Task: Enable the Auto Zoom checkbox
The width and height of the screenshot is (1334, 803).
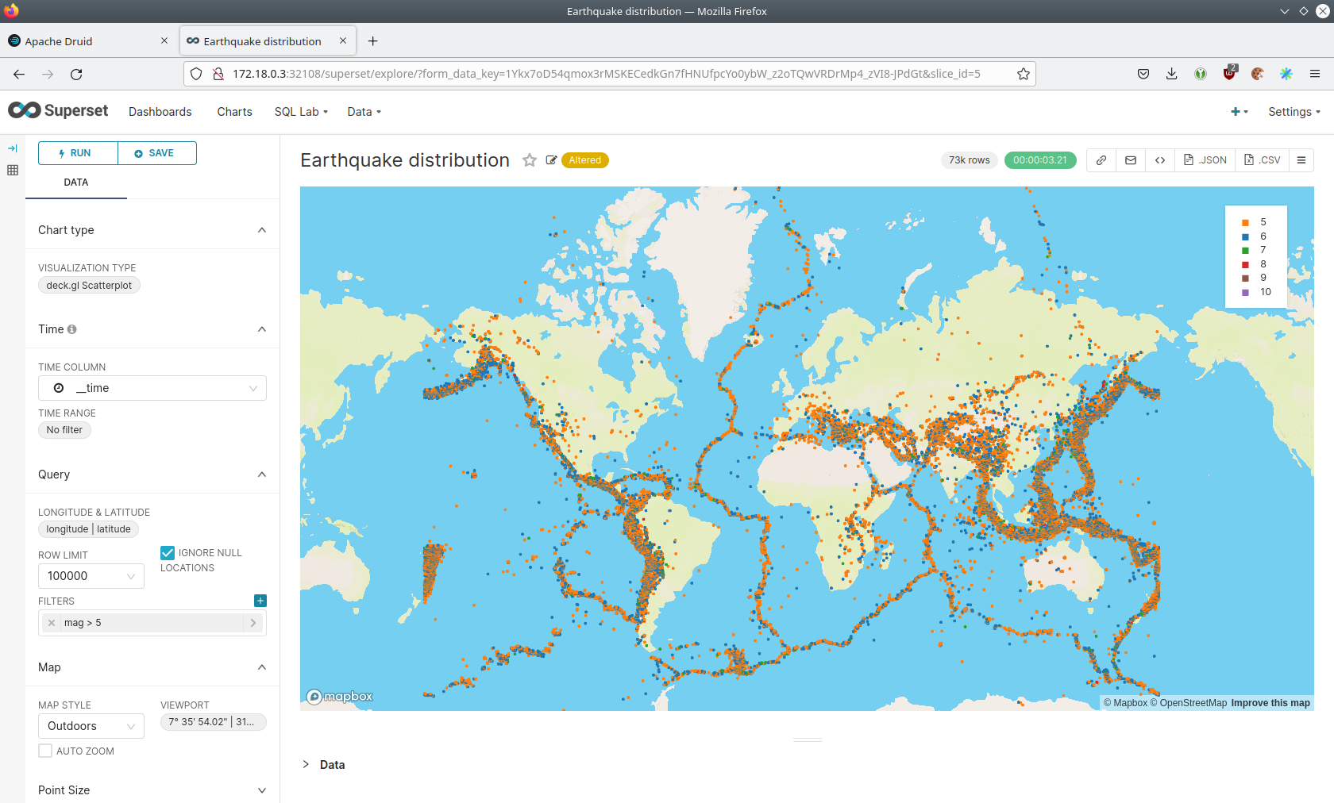Action: (45, 751)
